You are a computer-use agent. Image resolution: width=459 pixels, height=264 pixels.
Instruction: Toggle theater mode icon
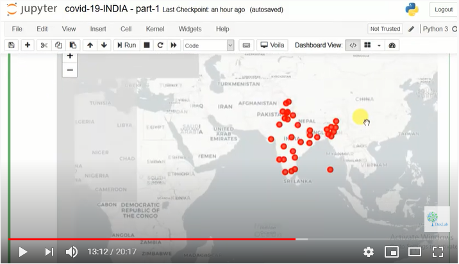coord(415,252)
